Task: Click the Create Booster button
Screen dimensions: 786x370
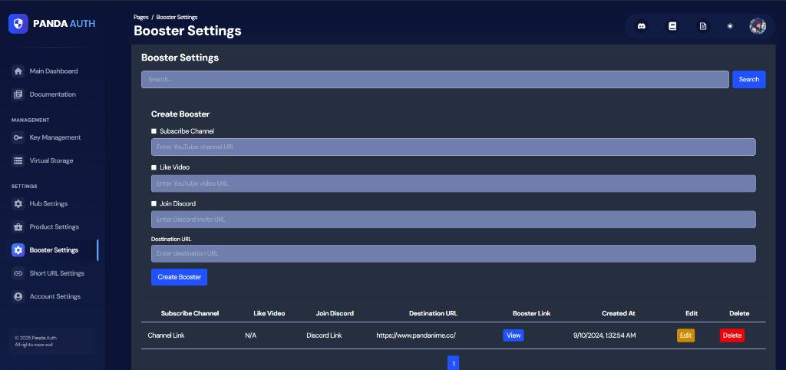Action: [179, 277]
